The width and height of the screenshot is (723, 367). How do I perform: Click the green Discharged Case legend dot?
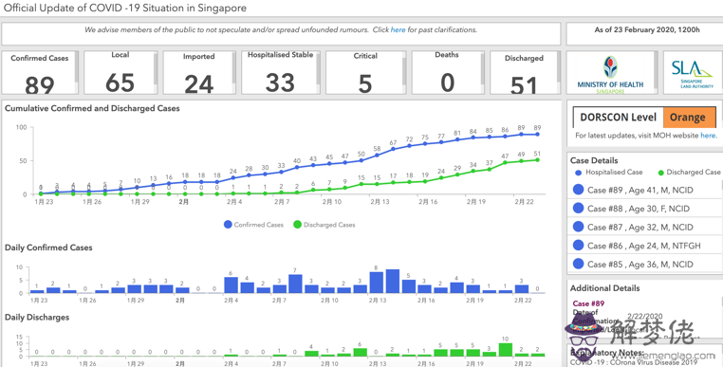coord(660,173)
